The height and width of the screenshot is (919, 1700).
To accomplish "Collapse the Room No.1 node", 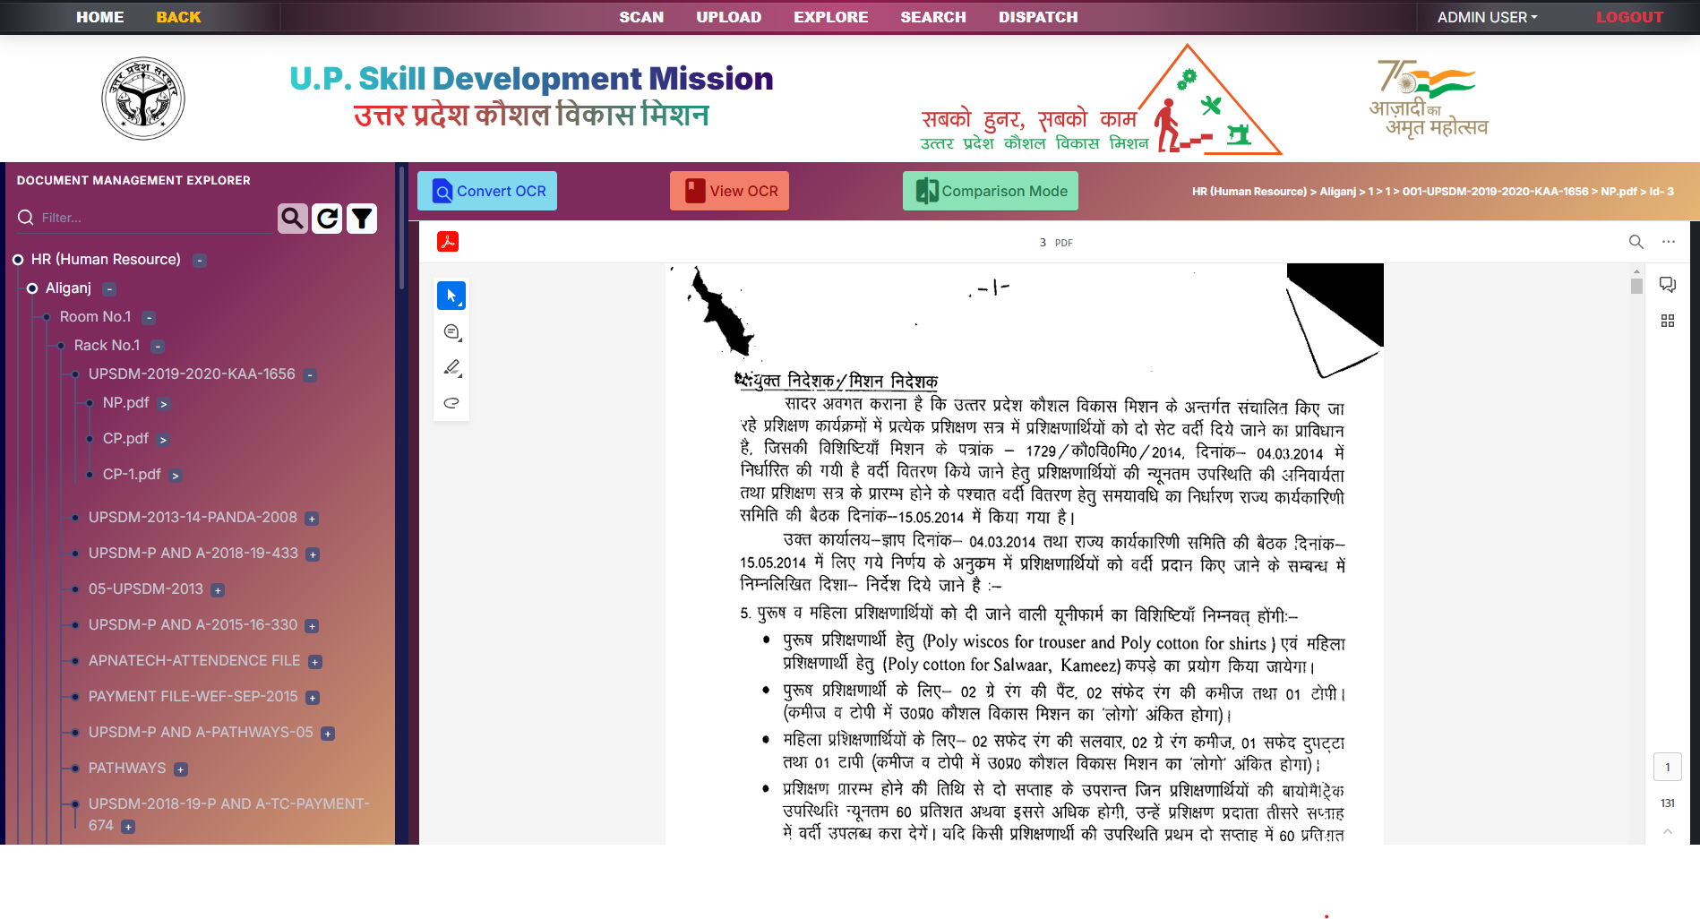I will 149,318.
